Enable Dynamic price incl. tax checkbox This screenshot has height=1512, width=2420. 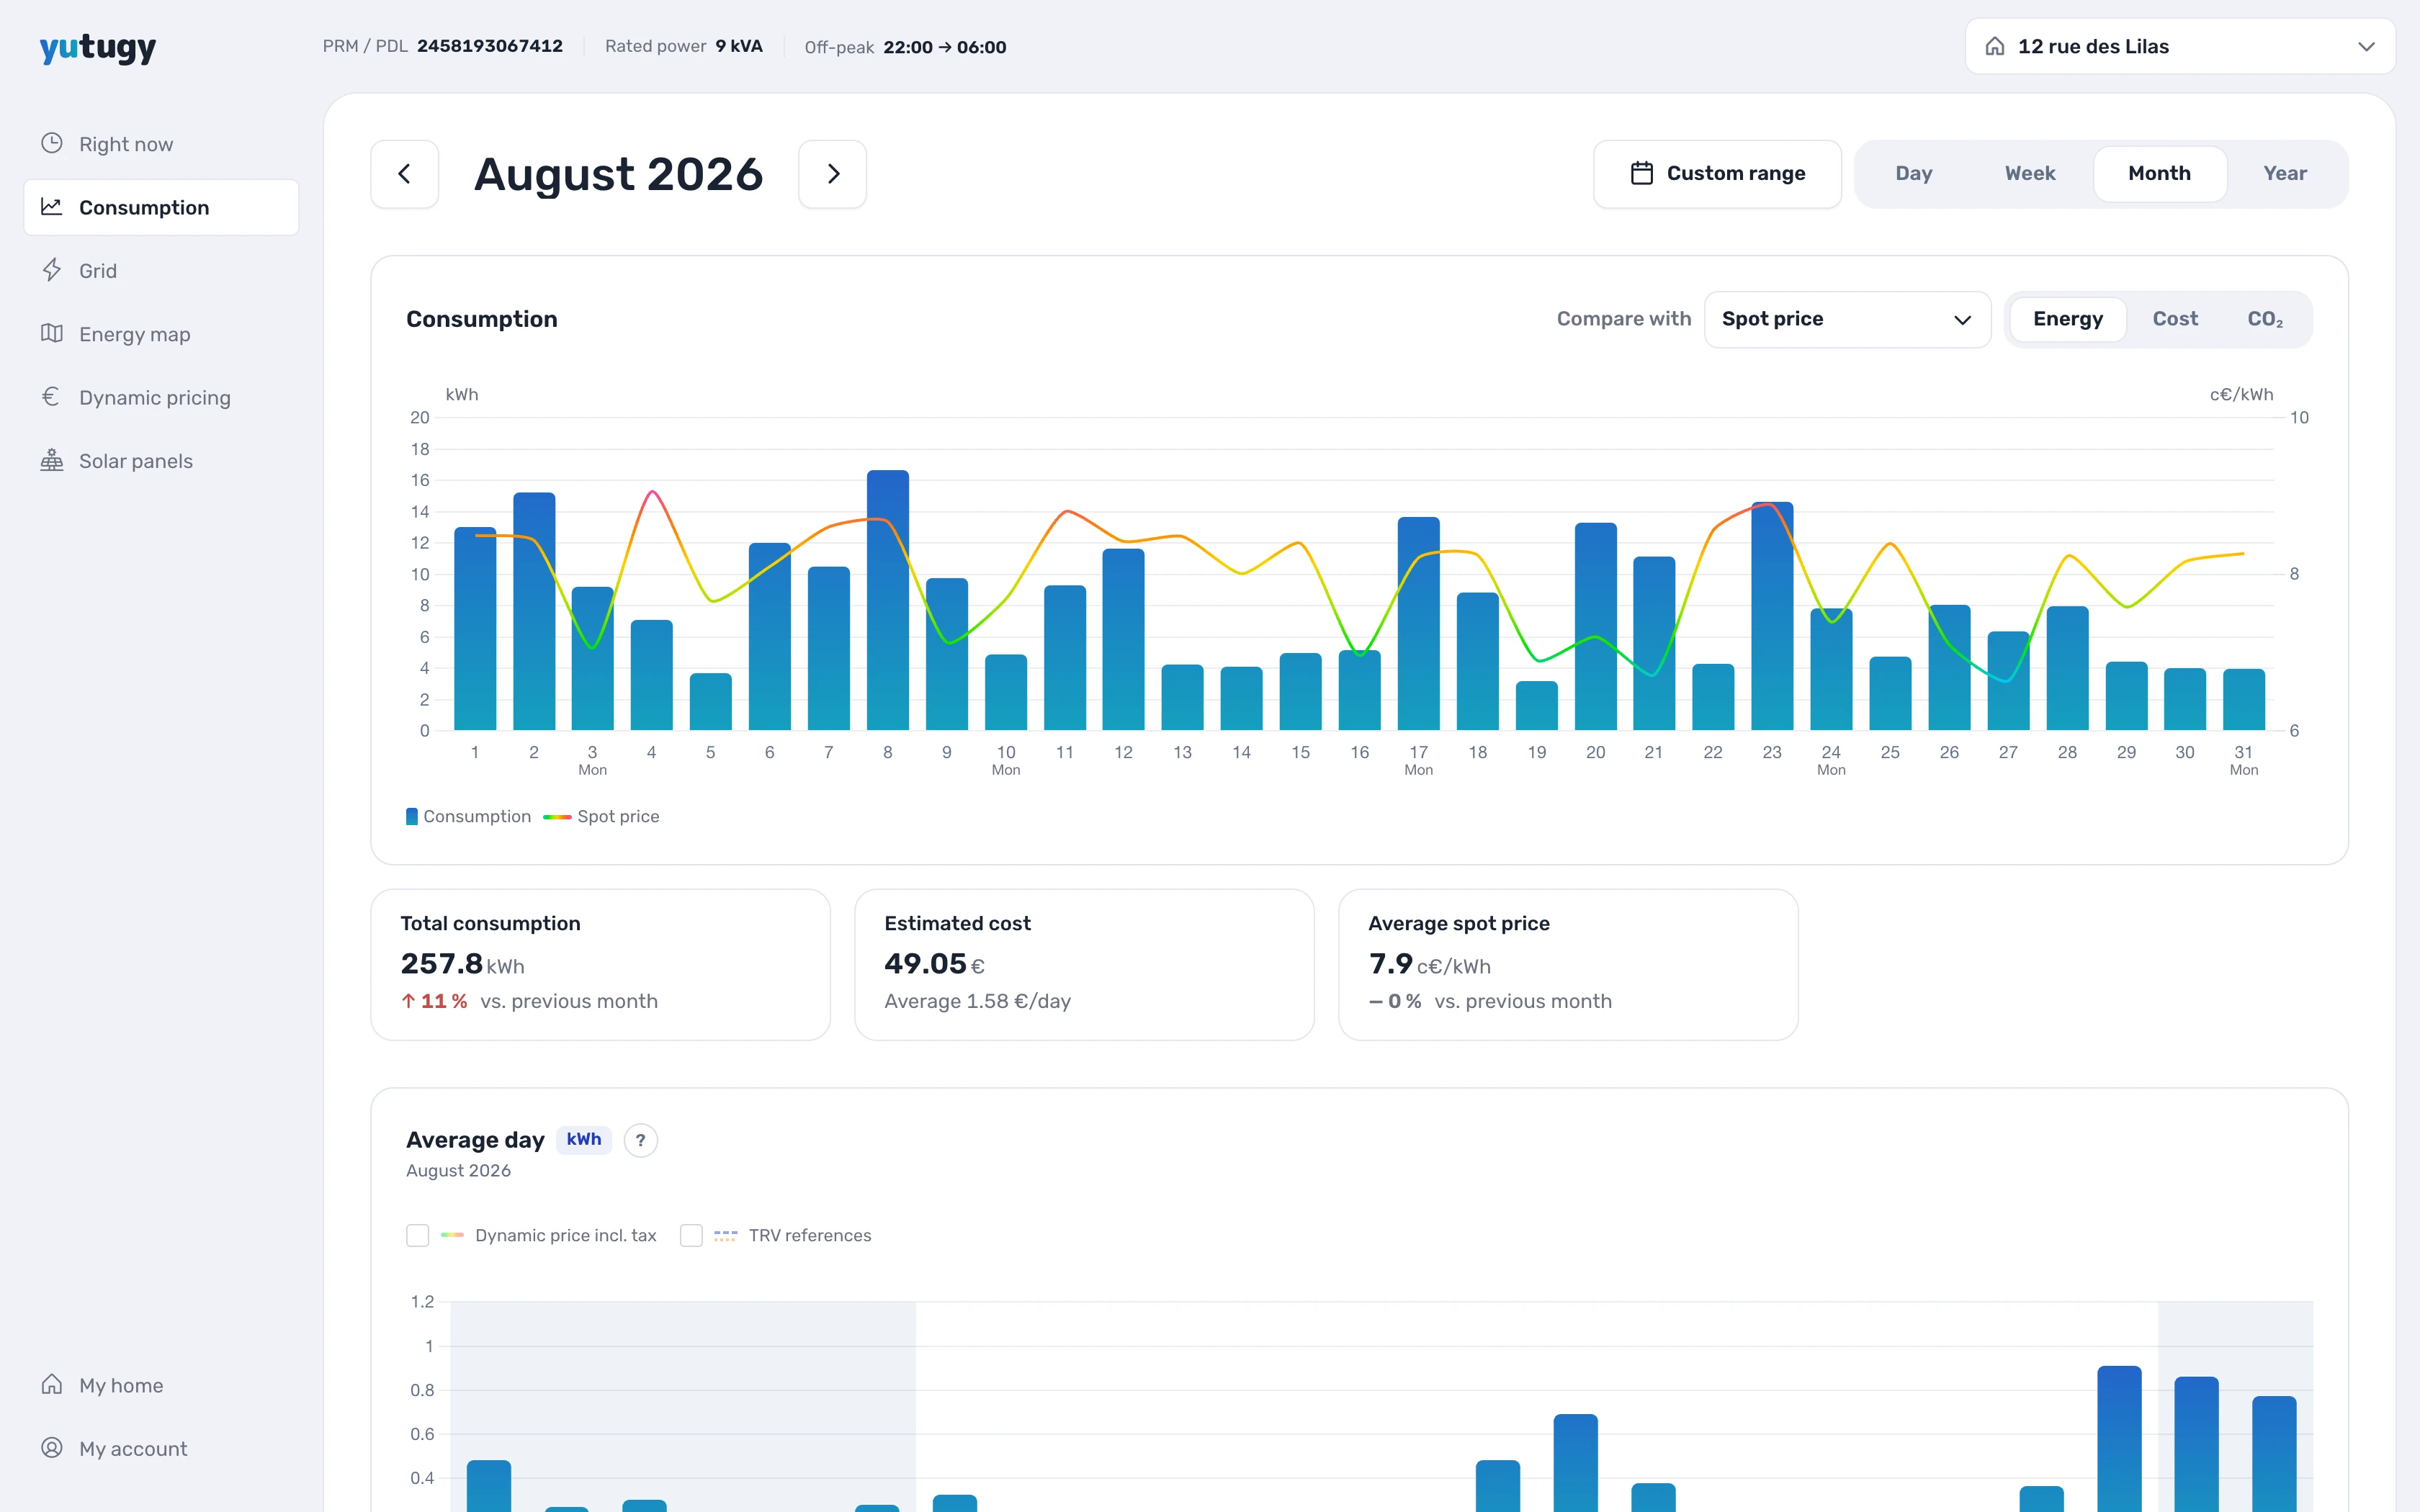click(x=418, y=1235)
